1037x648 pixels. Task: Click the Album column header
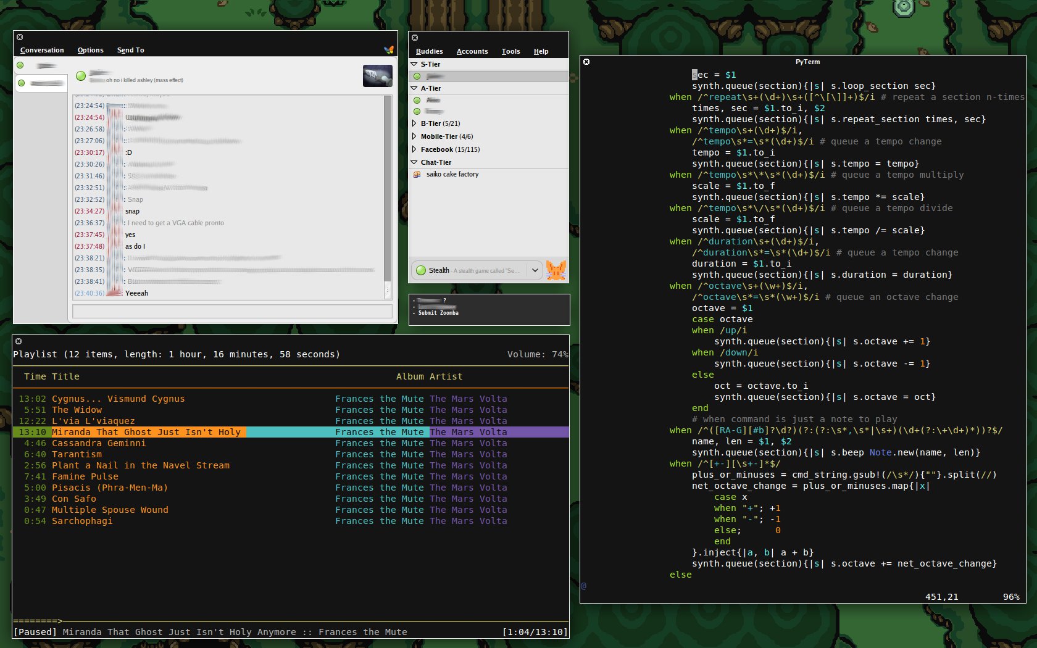(410, 377)
